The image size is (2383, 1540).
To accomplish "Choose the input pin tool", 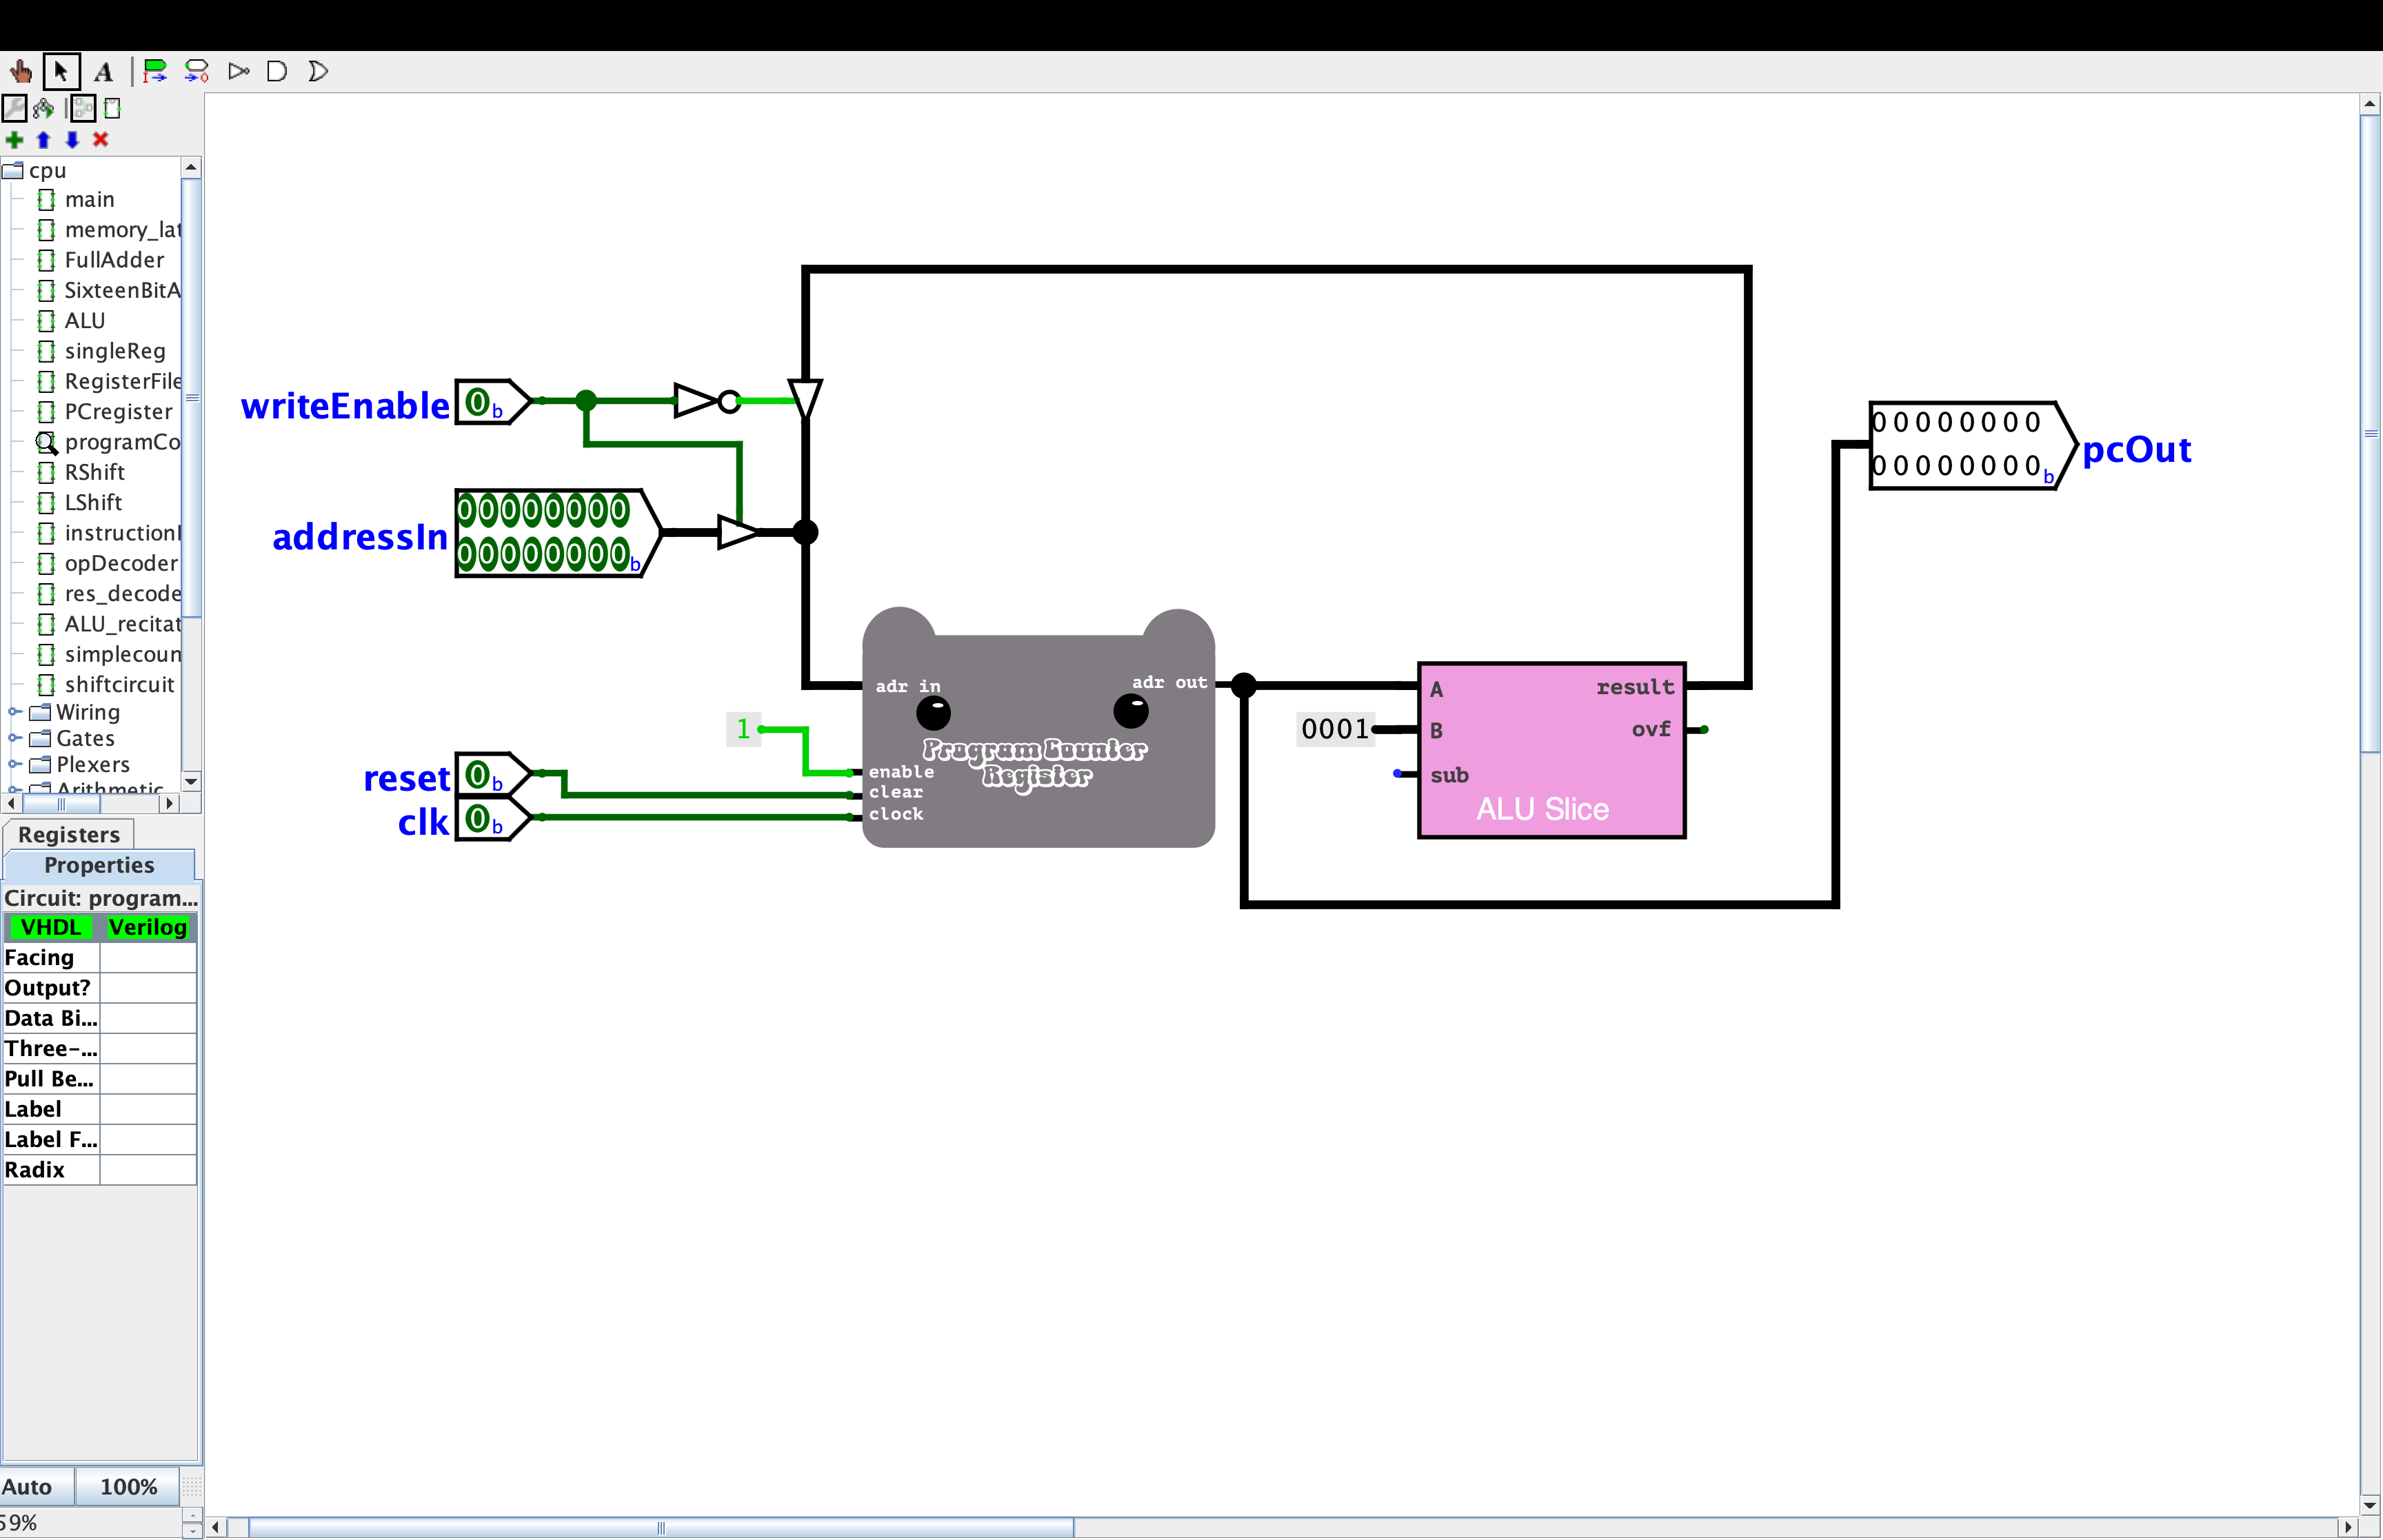I will point(154,71).
